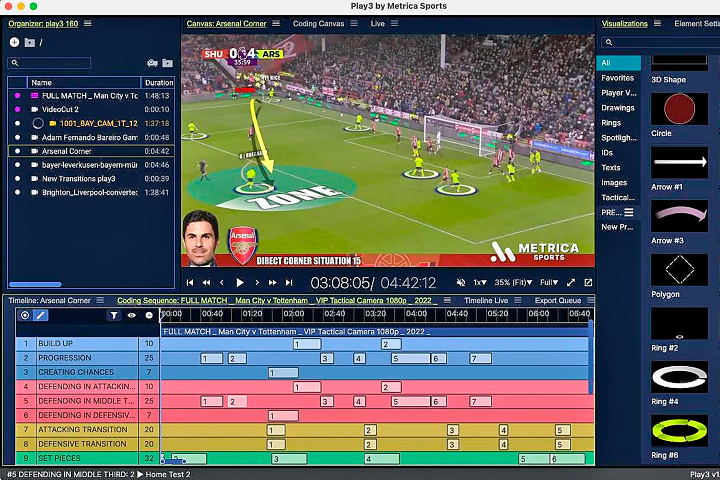
Task: Select the record target tool in Timeline
Action: click(x=25, y=315)
